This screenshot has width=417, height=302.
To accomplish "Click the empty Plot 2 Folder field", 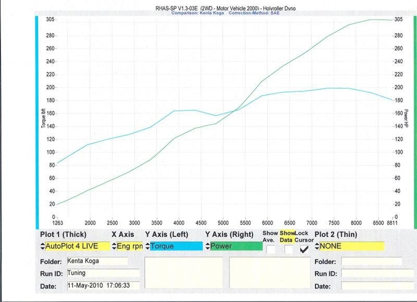I will (x=372, y=261).
